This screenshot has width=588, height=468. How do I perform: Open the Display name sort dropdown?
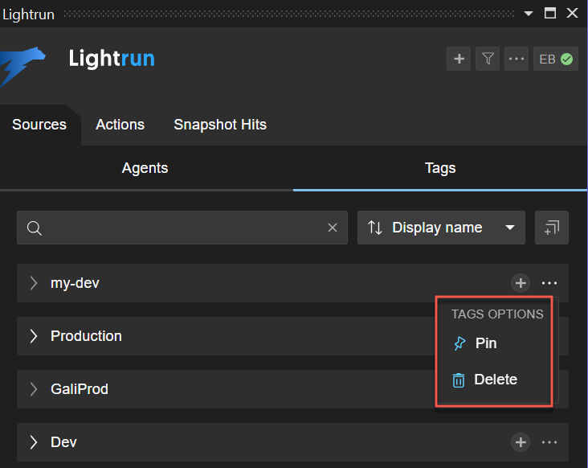point(441,228)
